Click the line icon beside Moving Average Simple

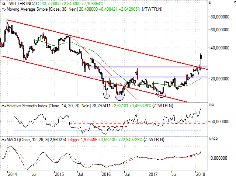click(4, 10)
